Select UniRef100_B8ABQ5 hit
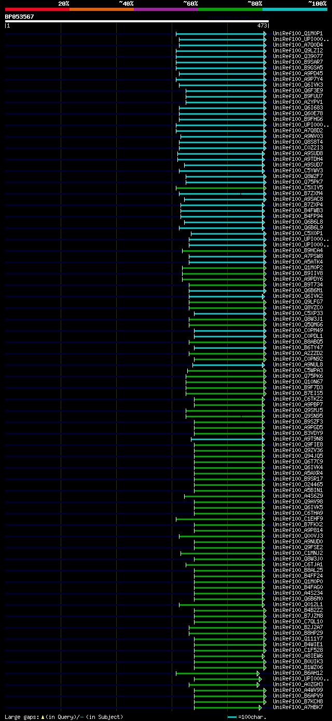This screenshot has height=721, width=332. (x=298, y=342)
